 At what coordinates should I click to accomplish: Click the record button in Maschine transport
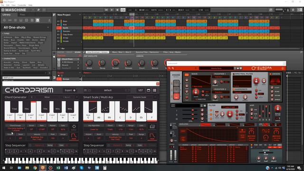point(117,9)
